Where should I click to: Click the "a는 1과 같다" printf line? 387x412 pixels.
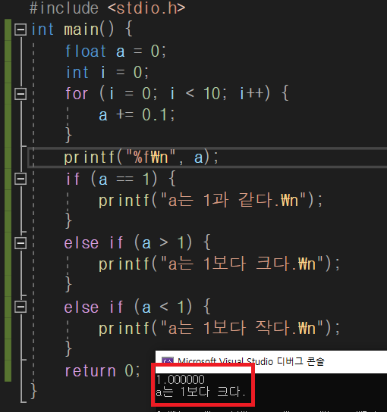pyautogui.click(x=211, y=200)
